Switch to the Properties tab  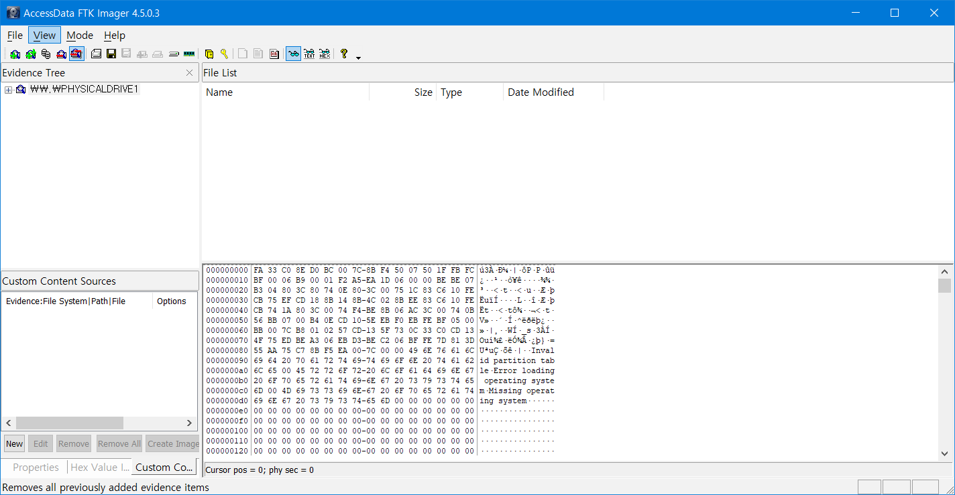tap(36, 468)
